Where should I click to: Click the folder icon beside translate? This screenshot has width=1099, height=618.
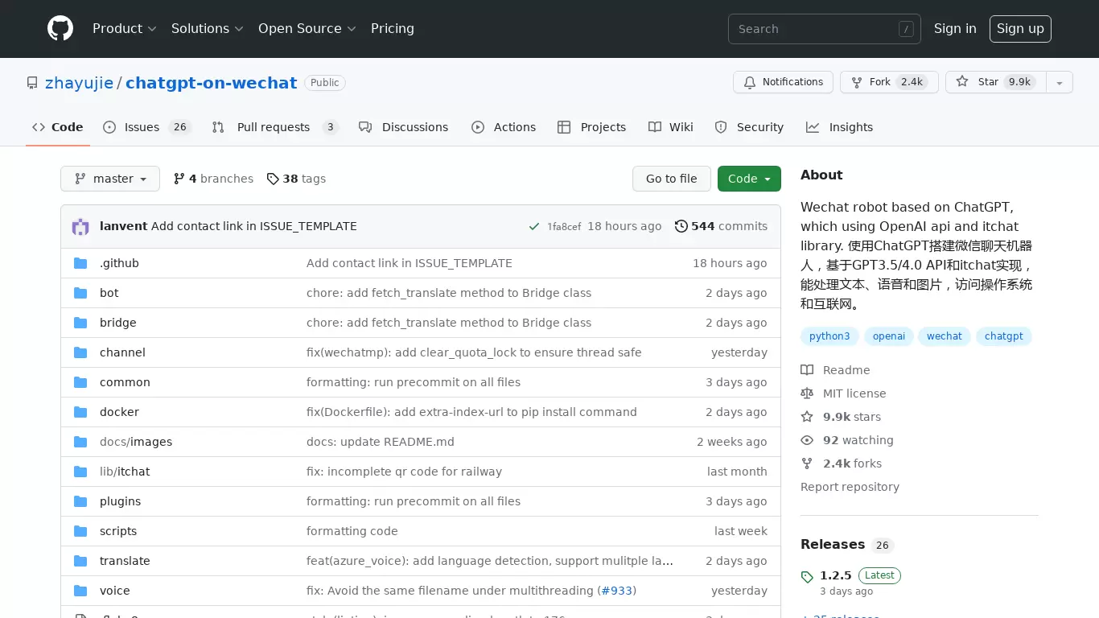(80, 561)
